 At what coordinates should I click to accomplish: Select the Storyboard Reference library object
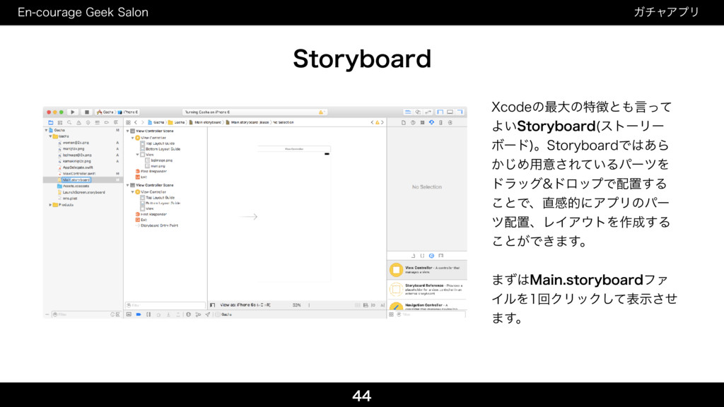click(x=427, y=289)
